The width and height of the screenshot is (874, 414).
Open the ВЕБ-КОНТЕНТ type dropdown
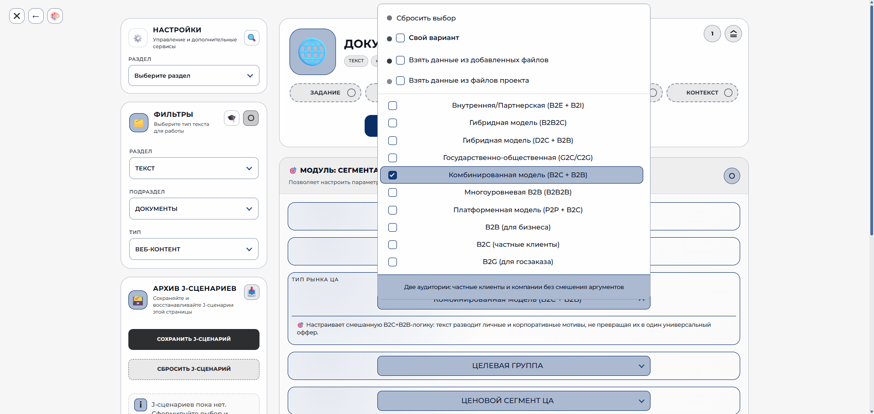point(194,249)
